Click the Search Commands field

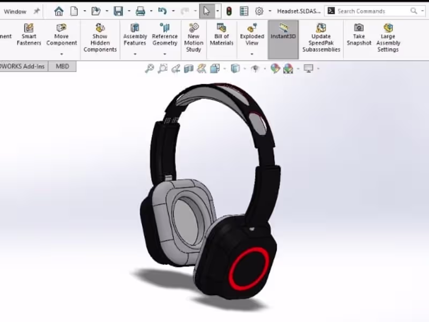point(370,10)
